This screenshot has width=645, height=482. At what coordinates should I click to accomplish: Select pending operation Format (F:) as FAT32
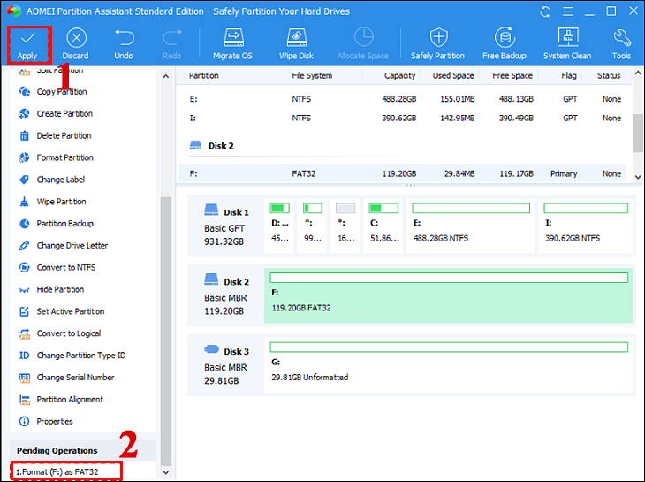pyautogui.click(x=66, y=471)
